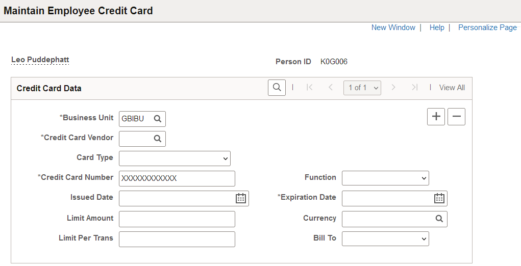
Task: Click the Person ID value K0G006
Action: click(x=334, y=62)
